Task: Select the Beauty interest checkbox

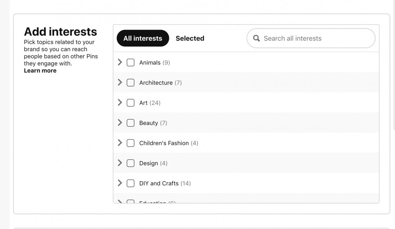Action: [130, 123]
